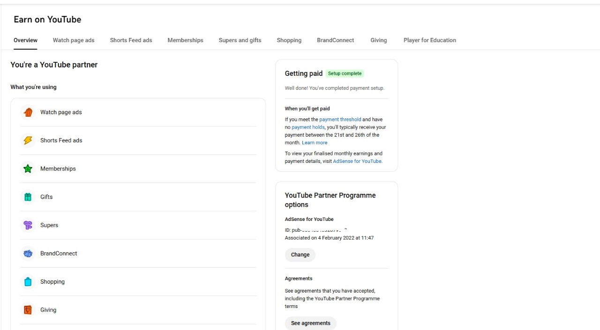The height and width of the screenshot is (330, 600).
Task: Open the payment threshold link
Action: (340, 119)
